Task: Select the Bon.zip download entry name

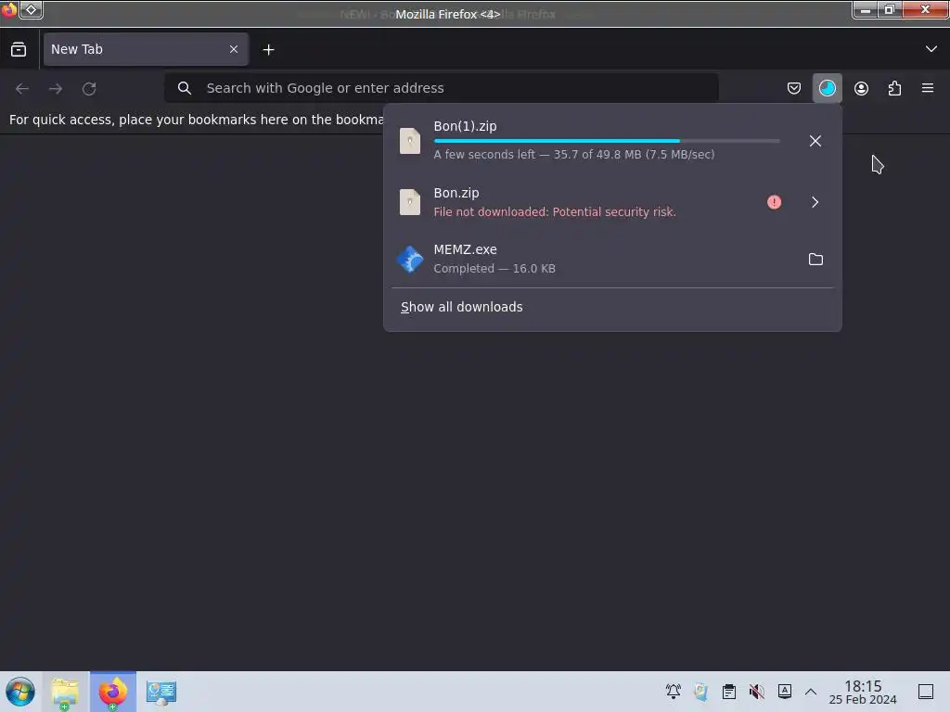Action: [456, 193]
